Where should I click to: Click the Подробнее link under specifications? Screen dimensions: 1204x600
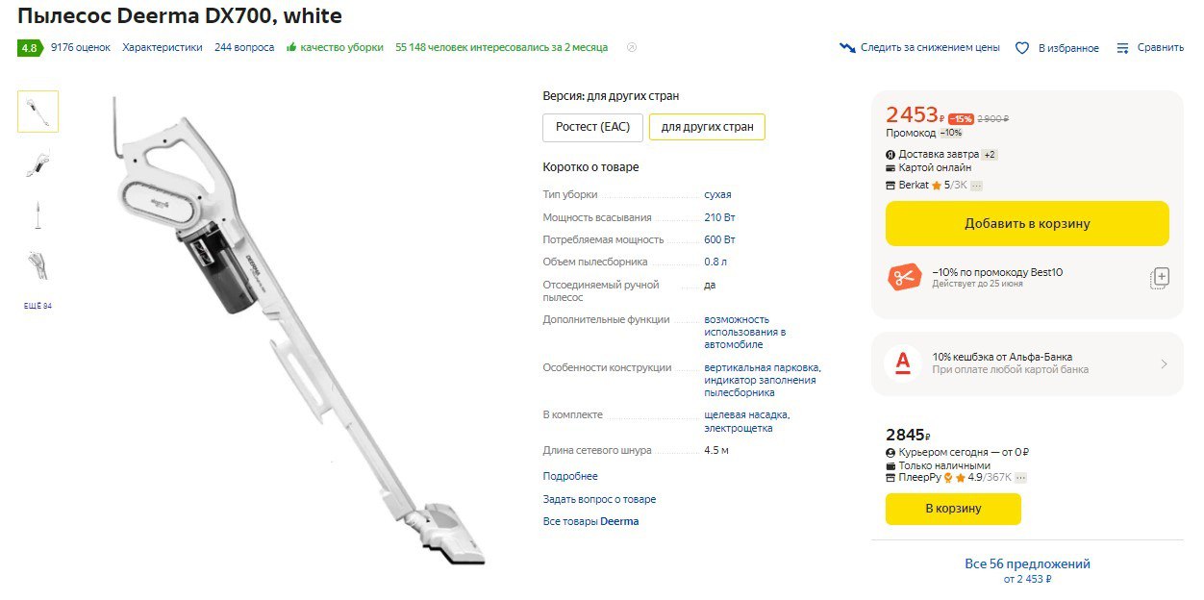click(x=570, y=476)
